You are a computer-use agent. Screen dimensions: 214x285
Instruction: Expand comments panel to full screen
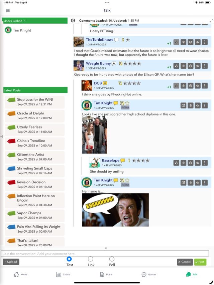(x=211, y=21)
